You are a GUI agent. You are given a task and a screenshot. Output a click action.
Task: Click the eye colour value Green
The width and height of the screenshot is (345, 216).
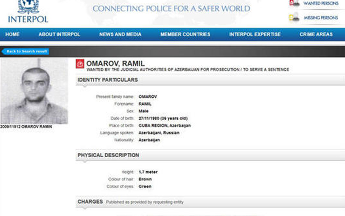point(145,186)
